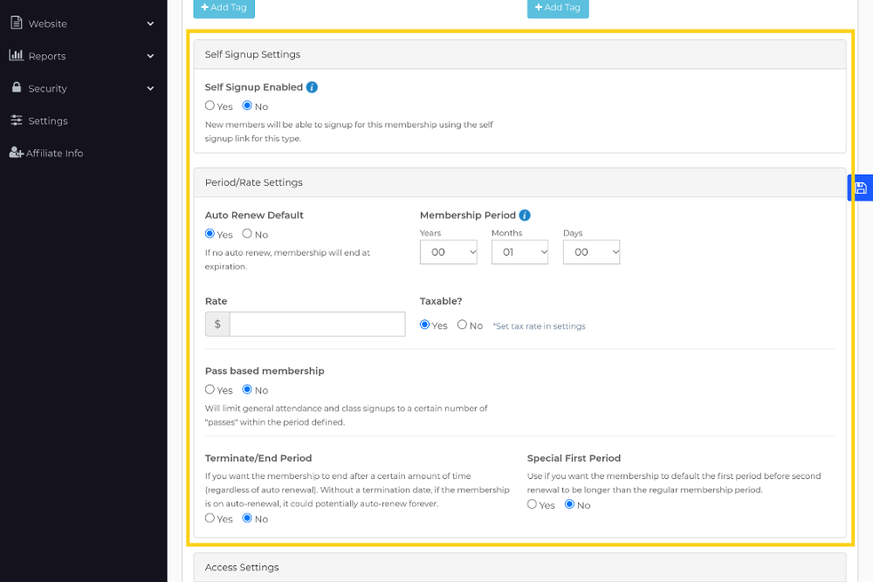
Task: Click the Auto Renew Default heading
Action: click(254, 216)
